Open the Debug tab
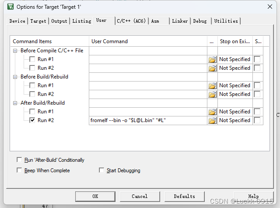Screen dimensions: 280x208 (x=201, y=21)
